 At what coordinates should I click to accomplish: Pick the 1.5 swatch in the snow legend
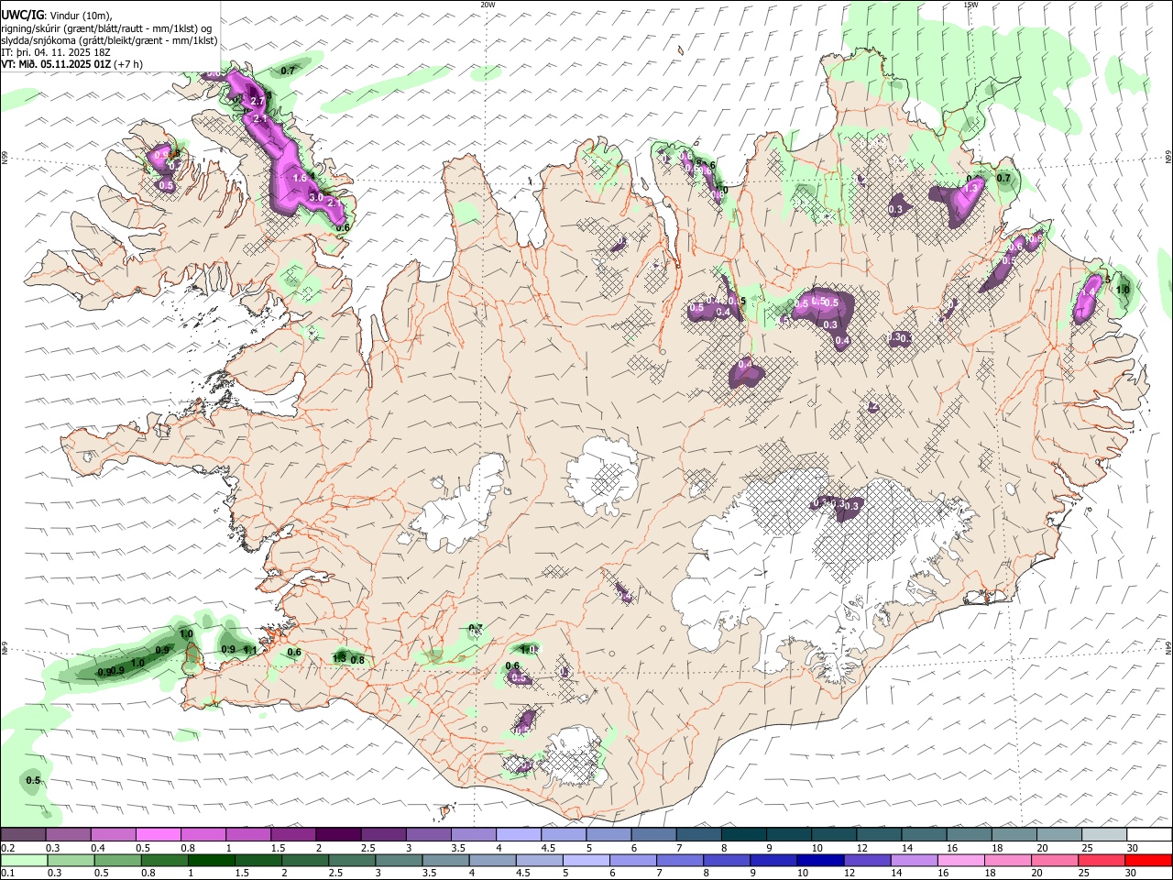pos(293,834)
